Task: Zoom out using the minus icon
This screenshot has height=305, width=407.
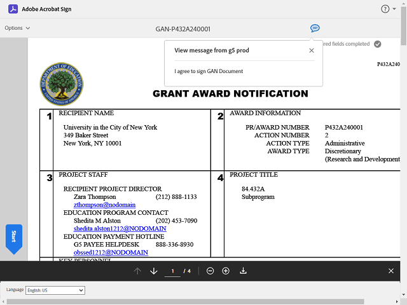Action: [210, 271]
